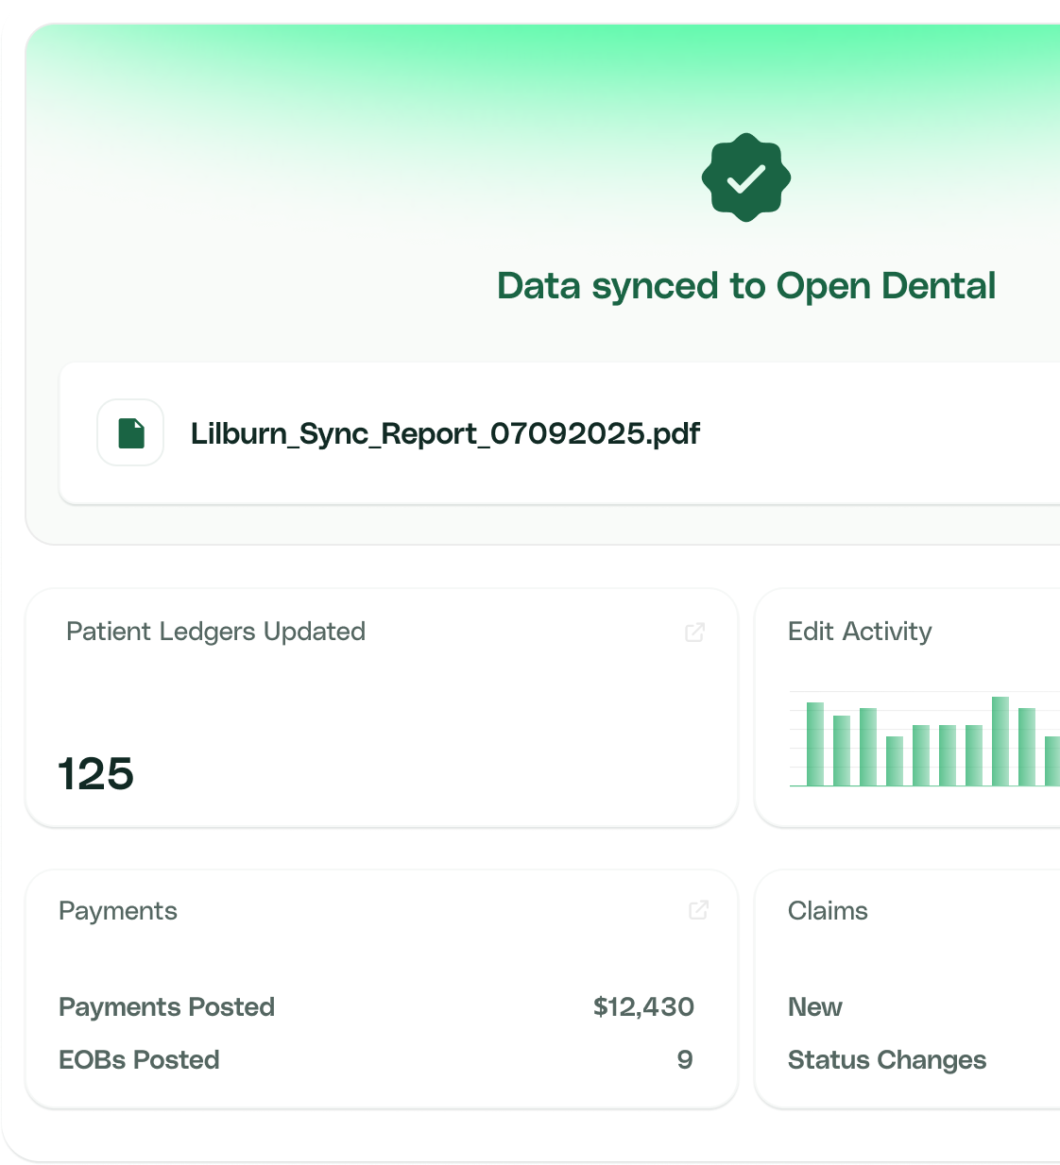Click the Status Changes row label
This screenshot has width=1060, height=1165.
click(x=887, y=1060)
